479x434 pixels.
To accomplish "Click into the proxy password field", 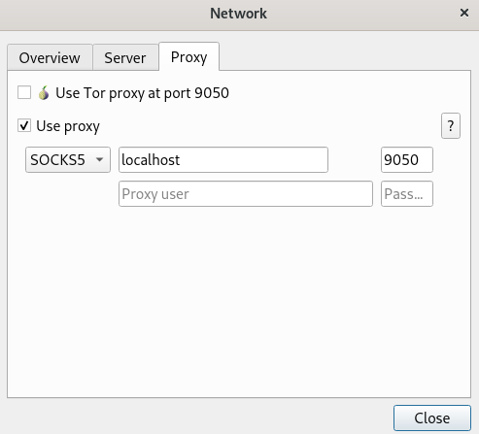I will [x=407, y=194].
